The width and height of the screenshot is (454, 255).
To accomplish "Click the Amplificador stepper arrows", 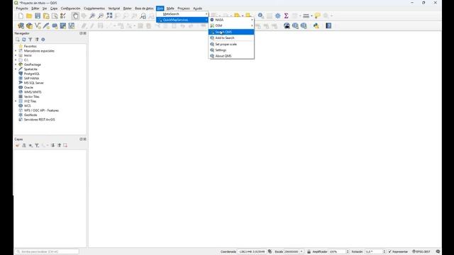I will click(x=348, y=251).
